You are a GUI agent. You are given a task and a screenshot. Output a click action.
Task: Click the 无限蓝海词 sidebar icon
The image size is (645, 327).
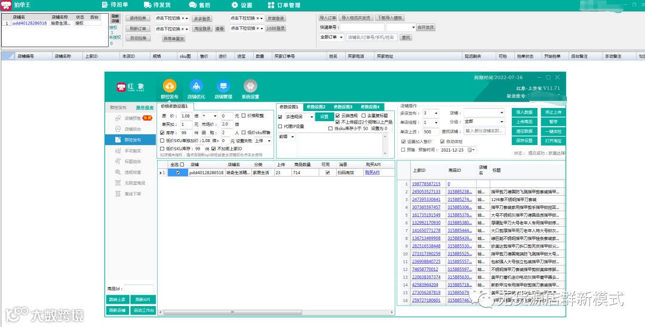118,183
